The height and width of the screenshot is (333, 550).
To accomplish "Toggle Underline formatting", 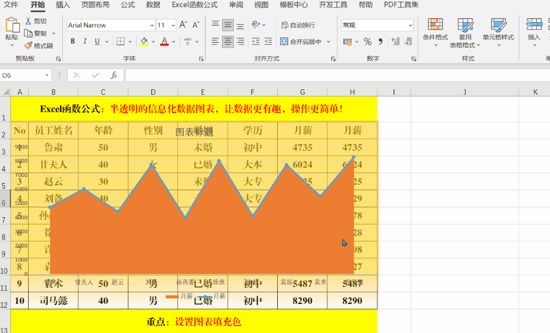I will (97, 41).
